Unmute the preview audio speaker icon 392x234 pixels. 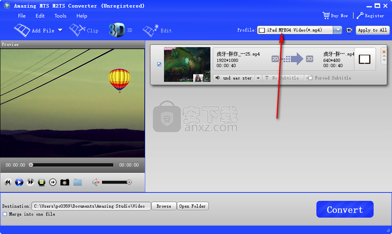96,182
